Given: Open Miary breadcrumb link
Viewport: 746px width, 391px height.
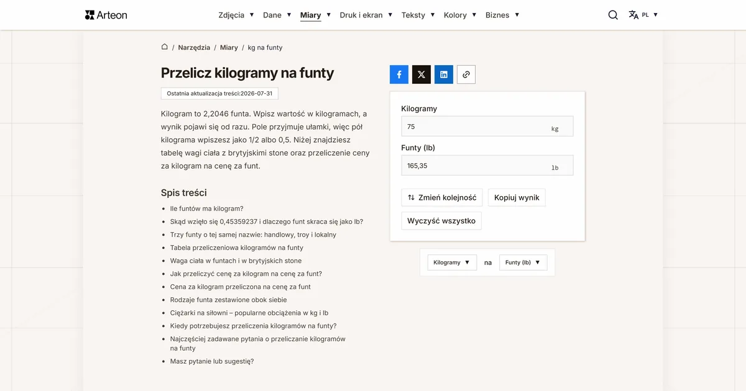Looking at the screenshot, I should (229, 47).
